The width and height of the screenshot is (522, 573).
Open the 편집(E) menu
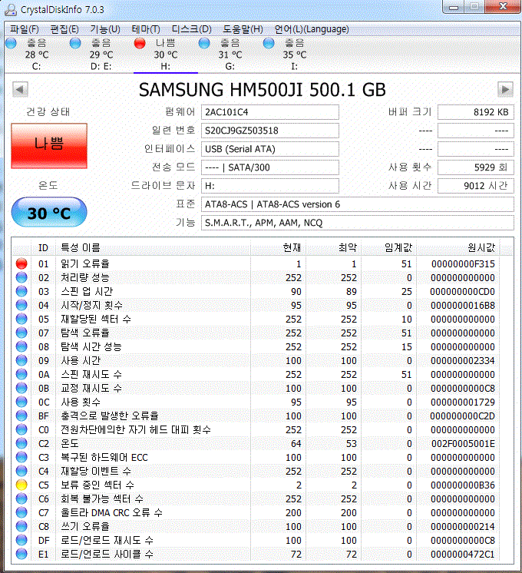pos(64,29)
